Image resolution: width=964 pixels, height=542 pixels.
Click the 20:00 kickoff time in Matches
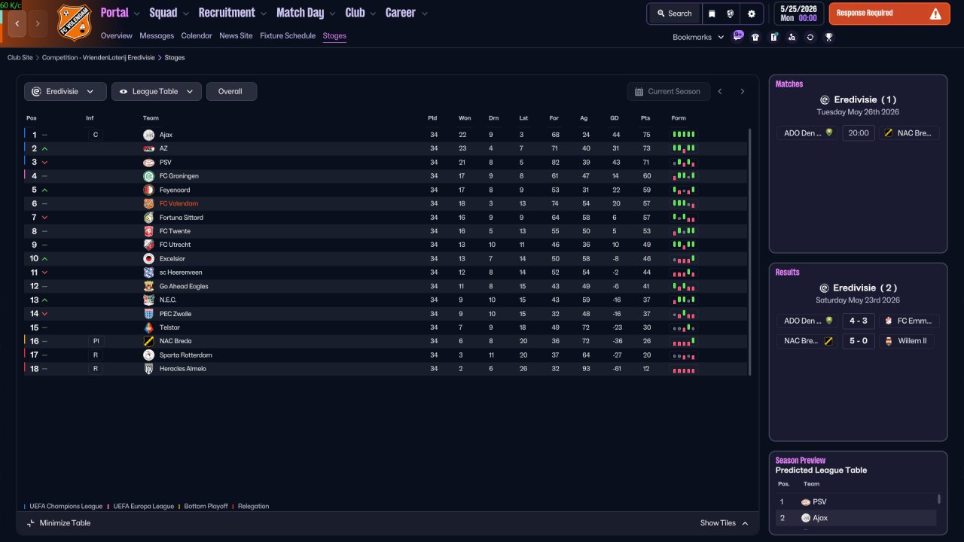(x=859, y=133)
